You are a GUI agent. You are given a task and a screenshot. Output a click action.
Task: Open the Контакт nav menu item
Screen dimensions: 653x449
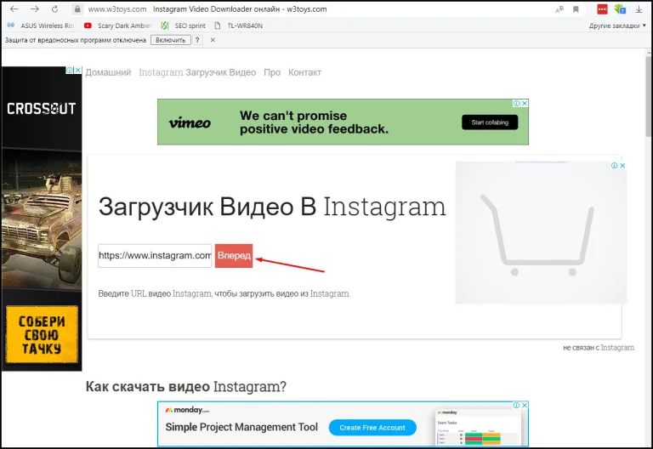coord(305,72)
